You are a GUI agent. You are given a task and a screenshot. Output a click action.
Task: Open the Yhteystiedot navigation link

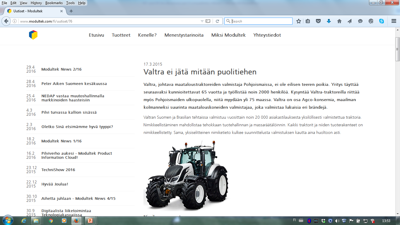pos(267,35)
